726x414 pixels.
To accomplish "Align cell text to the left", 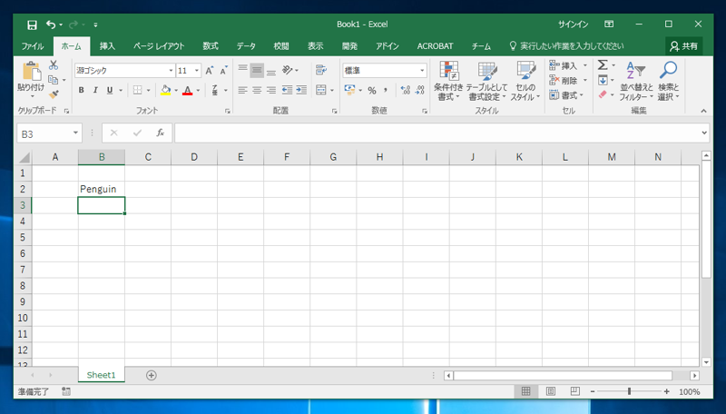I will coord(242,90).
